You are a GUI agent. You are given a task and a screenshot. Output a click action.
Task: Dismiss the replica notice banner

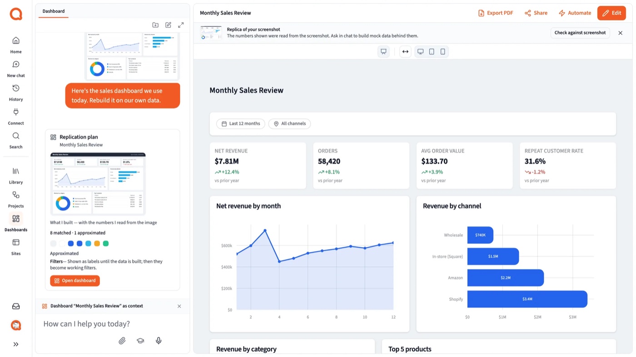[621, 33]
